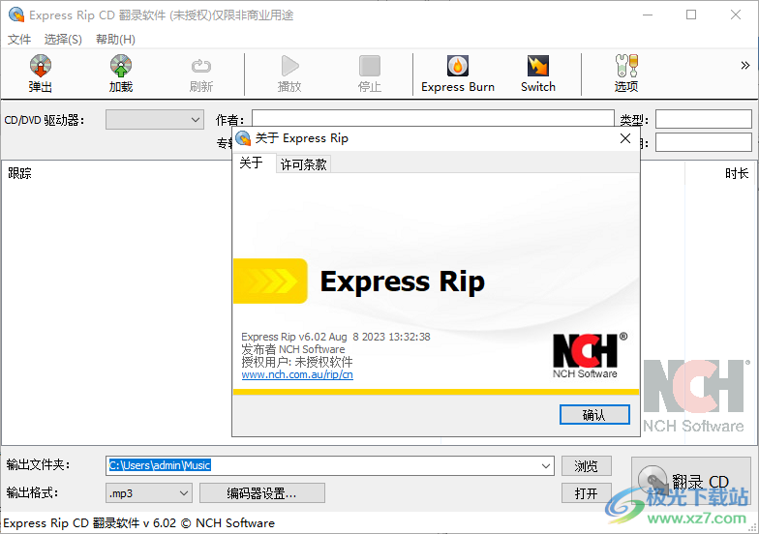Launch Switch converter from the toolbar
The height and width of the screenshot is (534, 759).
(538, 74)
